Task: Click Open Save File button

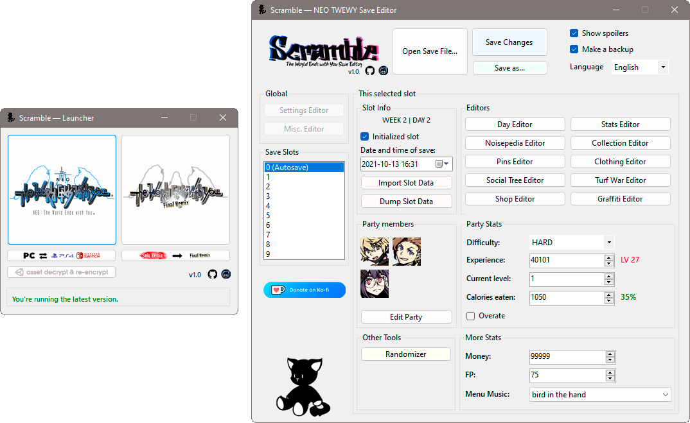Action: pos(430,51)
